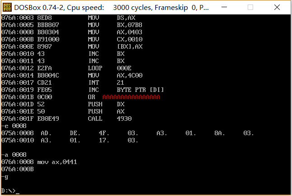The width and height of the screenshot is (292, 196).
Task: Click the 'LOOP 000E' instruction
Action: point(110,68)
